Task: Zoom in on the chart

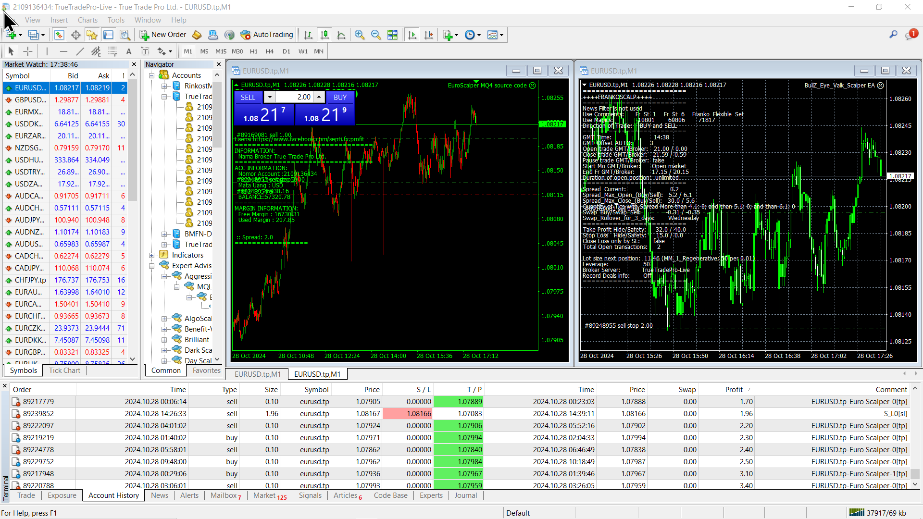Action: (359, 35)
